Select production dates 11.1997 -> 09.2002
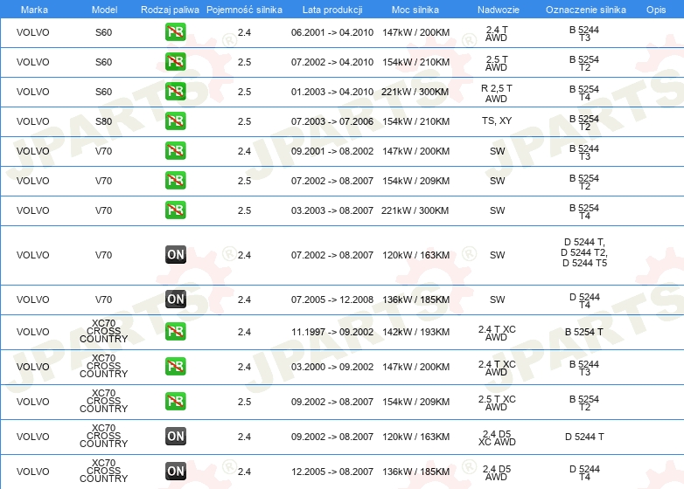This screenshot has width=684, height=489. pos(332,332)
